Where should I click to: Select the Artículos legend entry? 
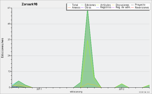105,5
